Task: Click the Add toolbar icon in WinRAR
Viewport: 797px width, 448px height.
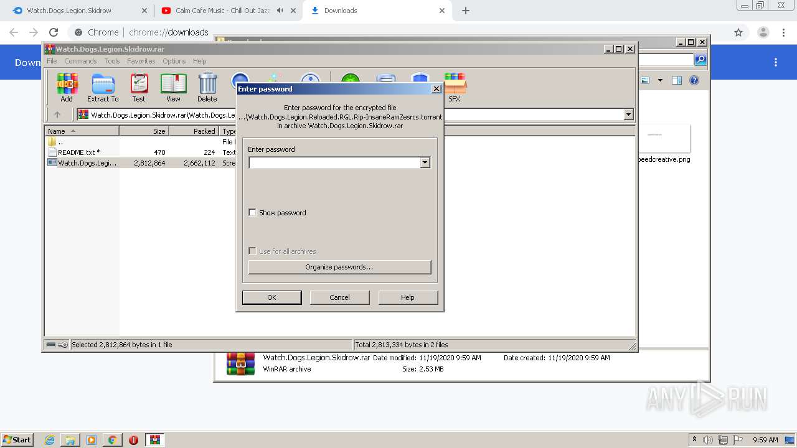Action: pos(67,87)
